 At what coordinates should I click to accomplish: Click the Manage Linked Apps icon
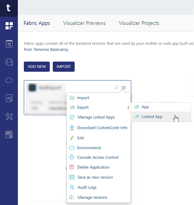pyautogui.click(x=72, y=117)
